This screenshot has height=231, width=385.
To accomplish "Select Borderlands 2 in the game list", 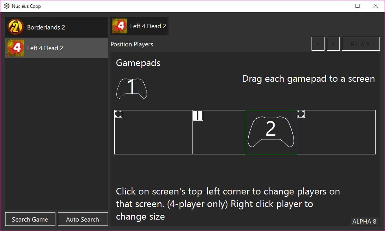I will 57,27.
